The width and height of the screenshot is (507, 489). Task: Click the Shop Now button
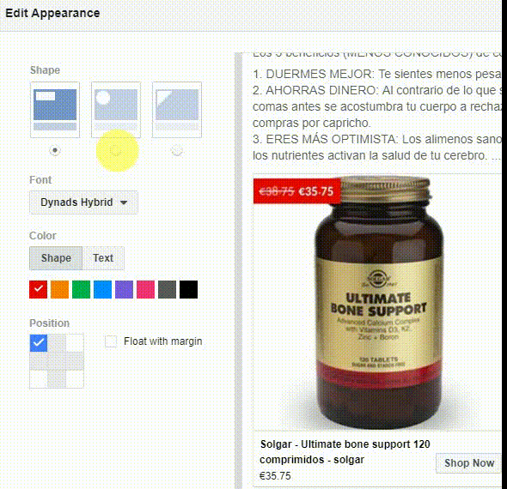[469, 463]
